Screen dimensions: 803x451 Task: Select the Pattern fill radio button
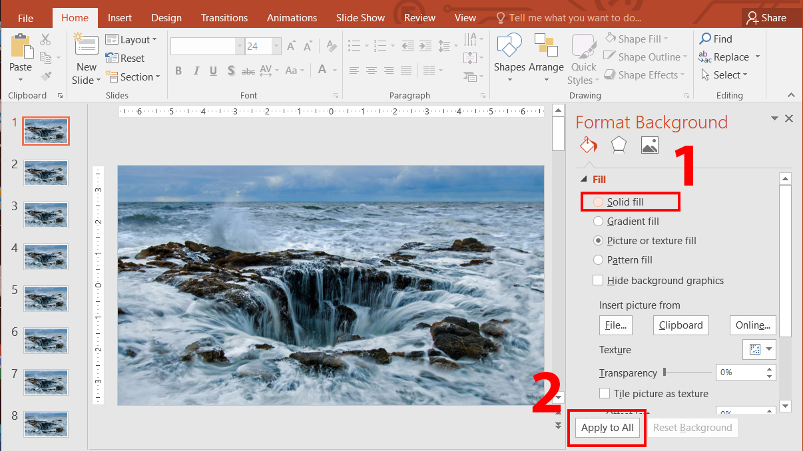[x=598, y=259]
